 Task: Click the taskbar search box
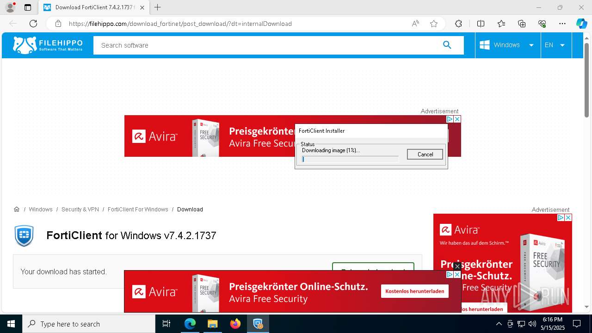tap(89, 324)
